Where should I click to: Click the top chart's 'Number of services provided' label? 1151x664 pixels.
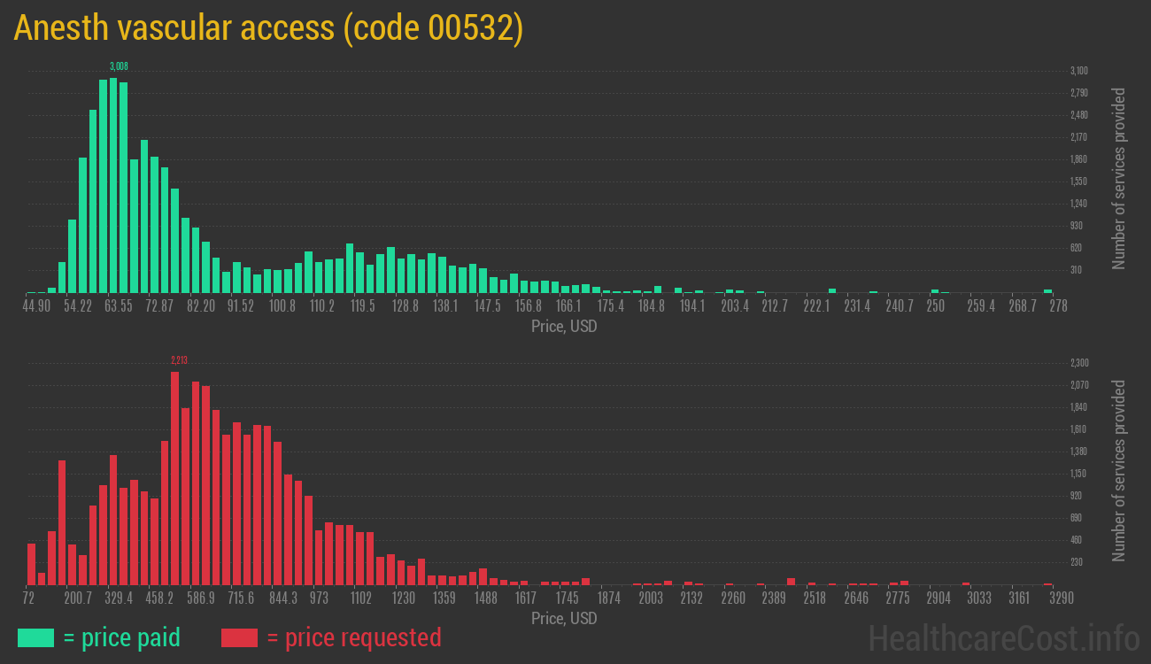click(x=1119, y=178)
